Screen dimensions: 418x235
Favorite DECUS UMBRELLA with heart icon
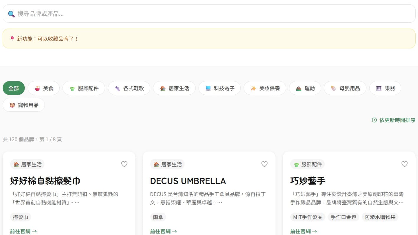pos(265,164)
